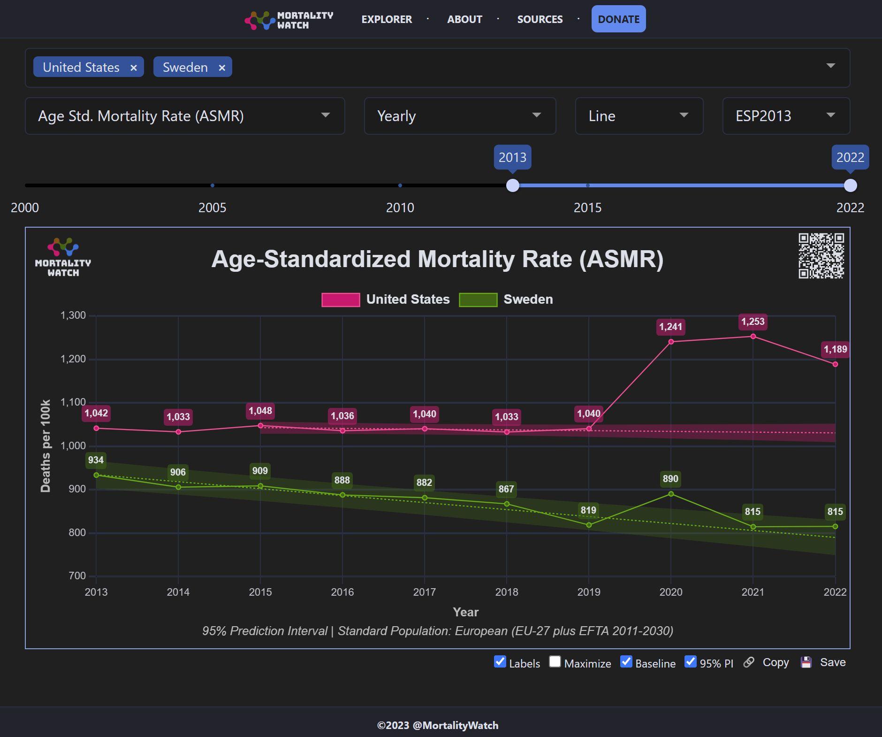Screen dimensions: 882x737
Task: Toggle Sweden series via legend swatch
Action: [478, 299]
